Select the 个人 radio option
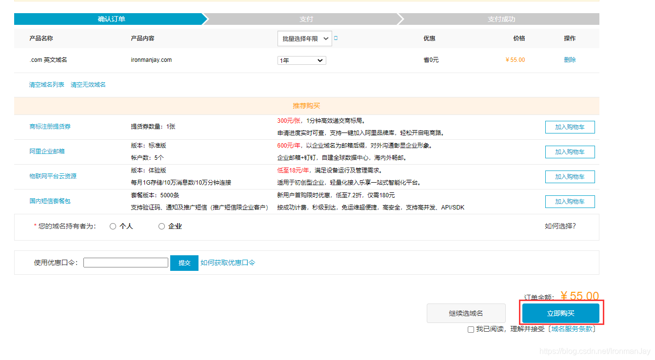The height and width of the screenshot is (360, 655). point(113,227)
